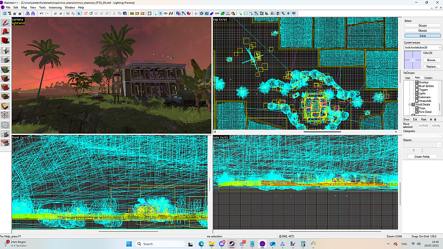Uncheck the Props visgroup checkbox
Image resolution: width=443 pixels, height=249 pixels.
pyautogui.click(x=417, y=108)
